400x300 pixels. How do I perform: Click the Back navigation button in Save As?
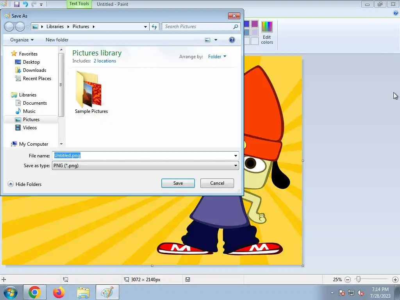(x=9, y=27)
